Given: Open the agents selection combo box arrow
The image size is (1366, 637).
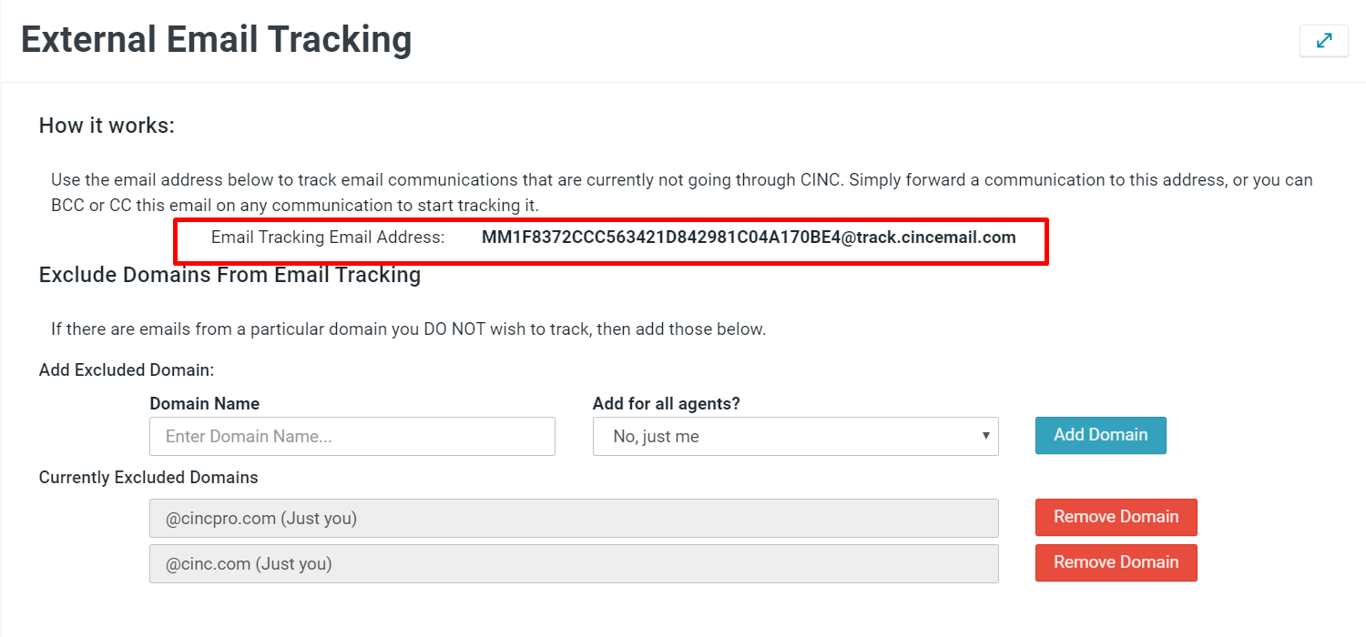Looking at the screenshot, I should 984,436.
